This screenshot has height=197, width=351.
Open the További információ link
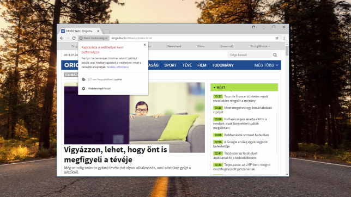118,67
